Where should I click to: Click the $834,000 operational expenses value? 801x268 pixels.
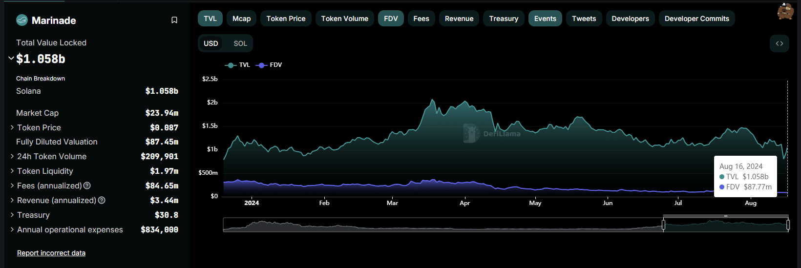click(x=159, y=229)
